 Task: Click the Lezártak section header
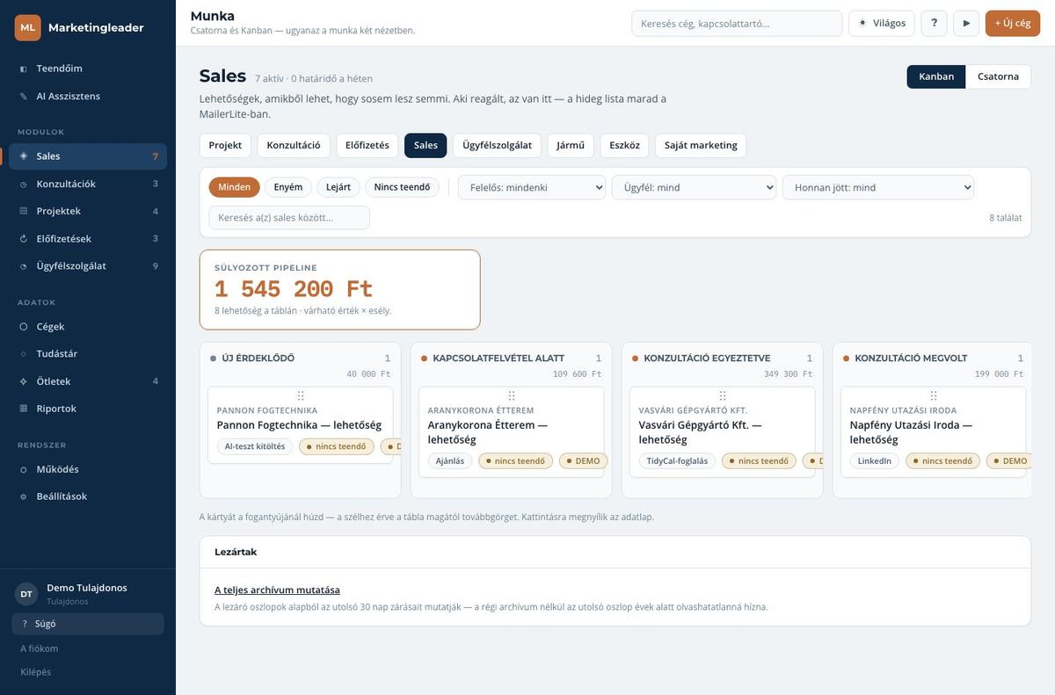click(x=615, y=552)
